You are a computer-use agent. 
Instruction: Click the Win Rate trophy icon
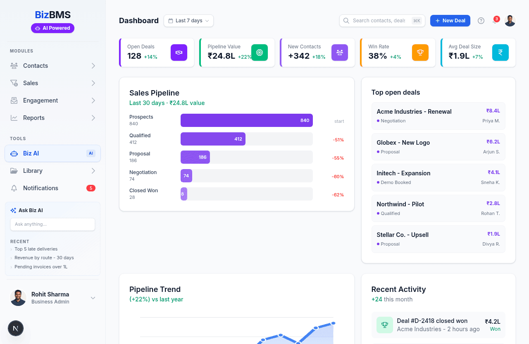coord(420,53)
